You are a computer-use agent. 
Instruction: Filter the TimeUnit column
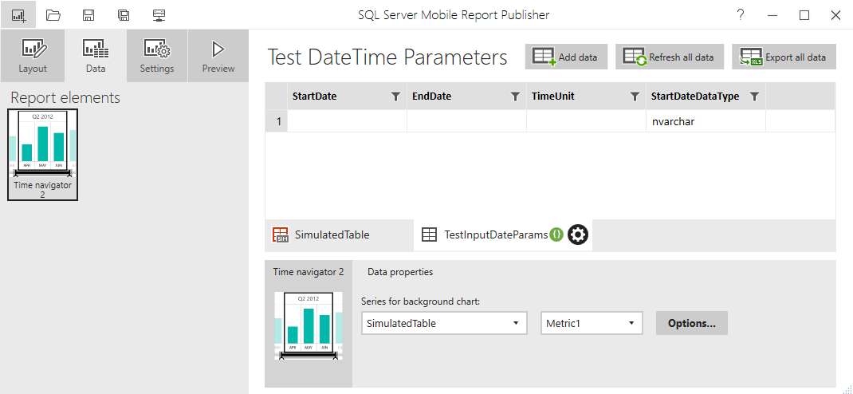[635, 97]
